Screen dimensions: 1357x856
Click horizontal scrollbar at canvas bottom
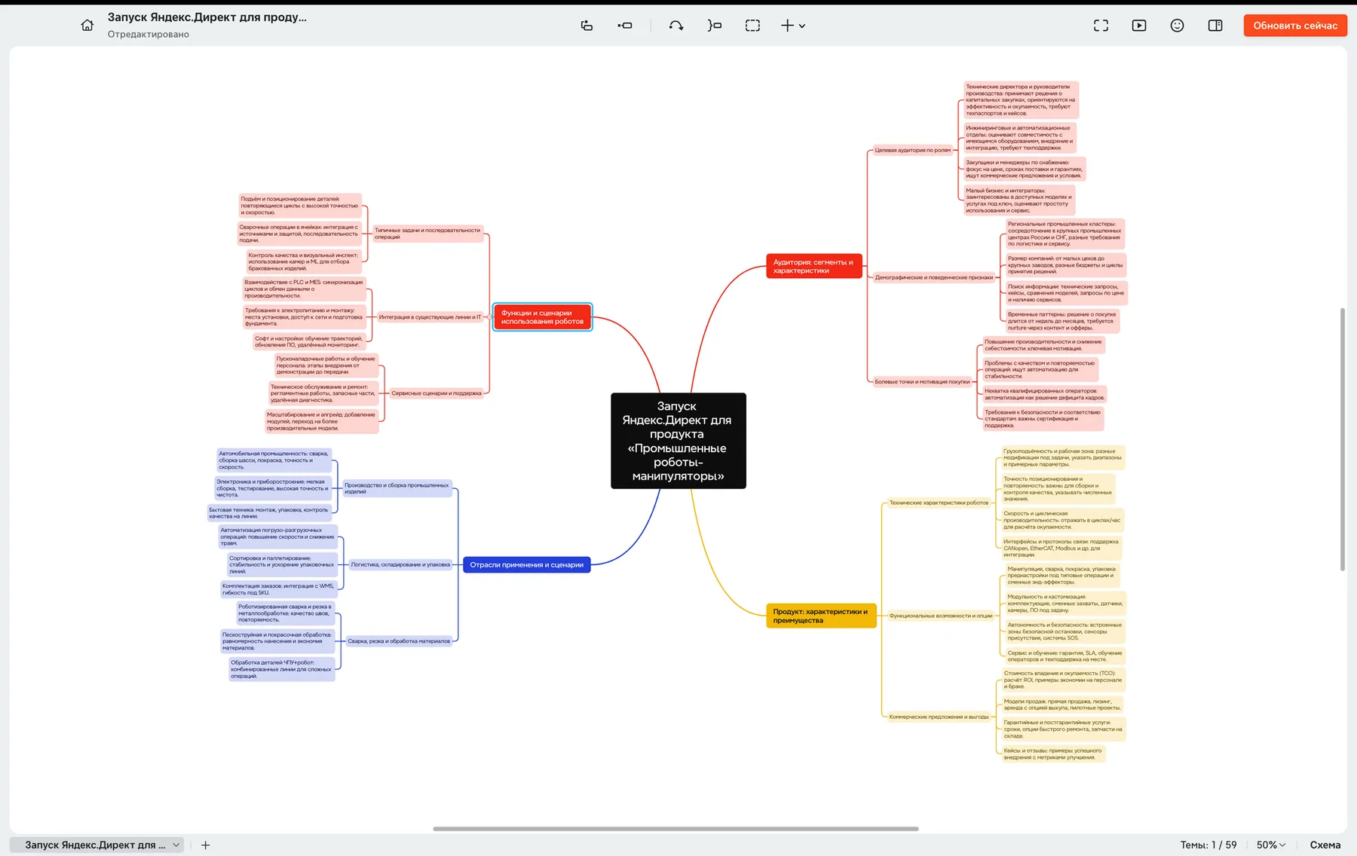[675, 829]
